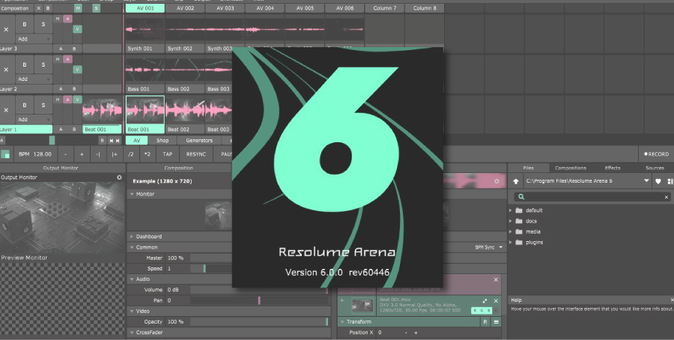Decrease Position X with minus
Screen dimensions: 674x340
(406, 333)
